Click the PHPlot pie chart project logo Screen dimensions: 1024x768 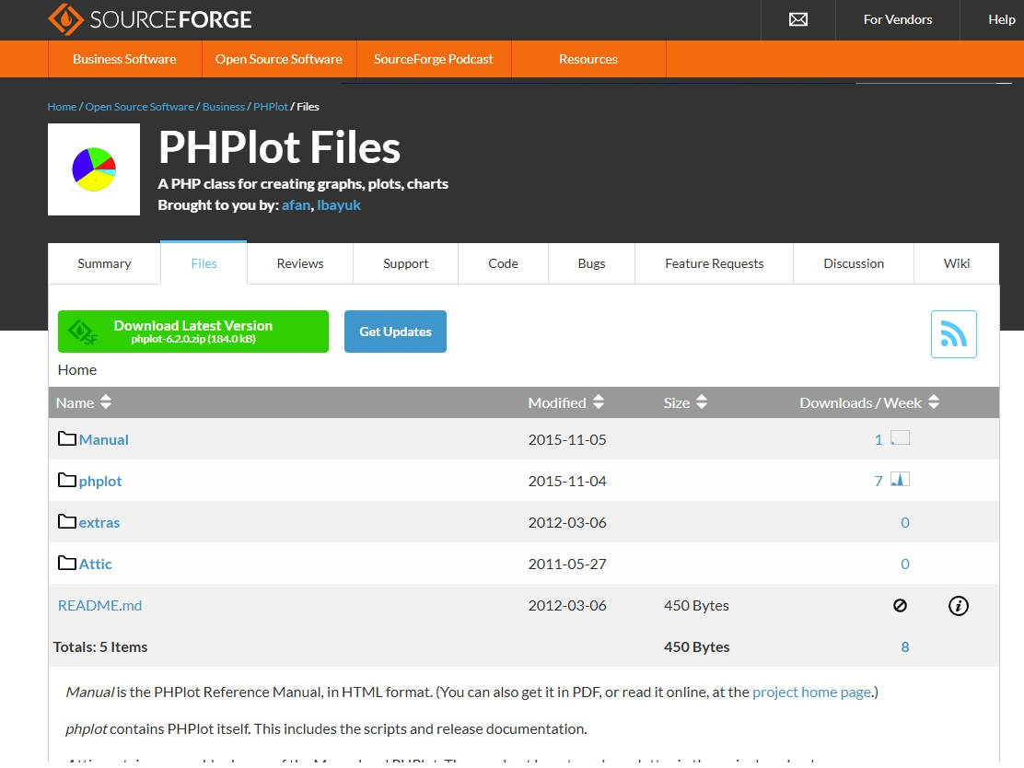[94, 169]
